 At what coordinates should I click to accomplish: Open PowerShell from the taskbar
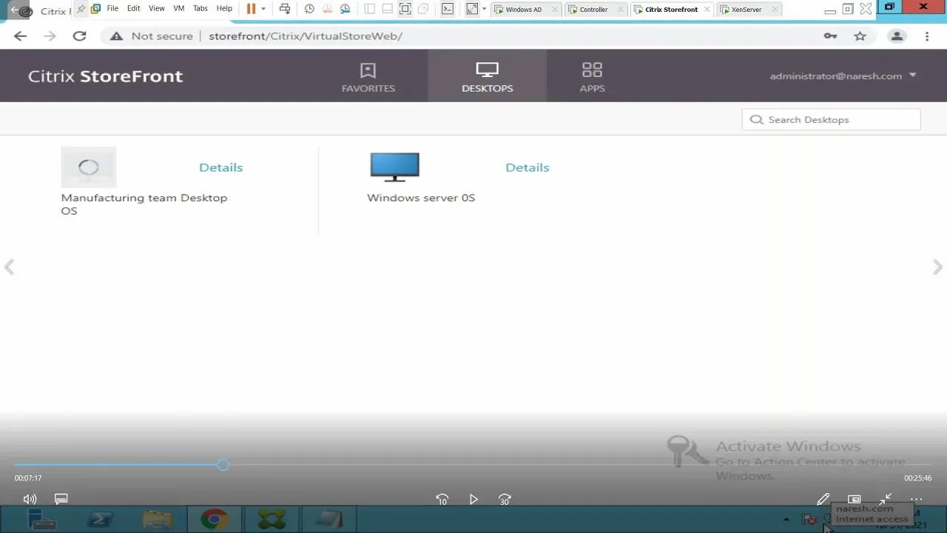[x=100, y=518]
